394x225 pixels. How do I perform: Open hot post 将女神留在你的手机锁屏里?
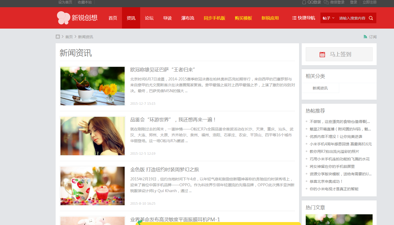pos(332,166)
